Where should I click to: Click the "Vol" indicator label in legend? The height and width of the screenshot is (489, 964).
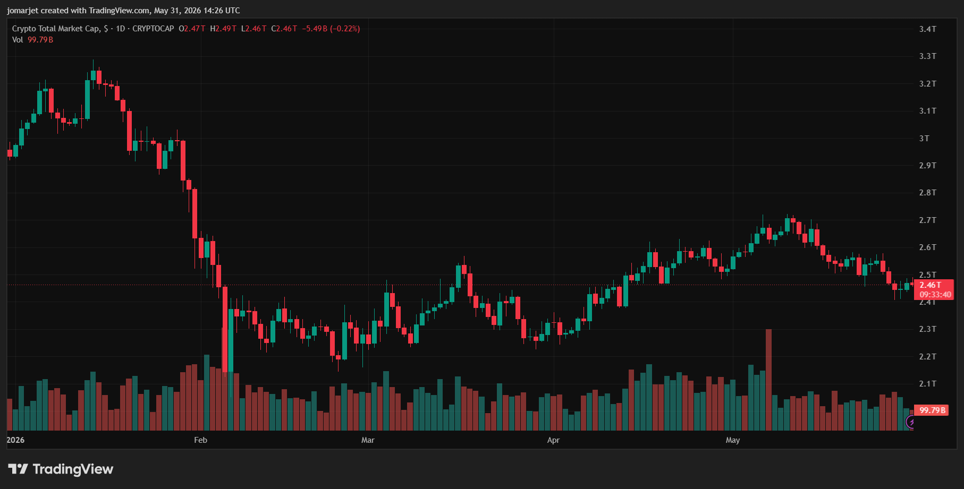18,40
